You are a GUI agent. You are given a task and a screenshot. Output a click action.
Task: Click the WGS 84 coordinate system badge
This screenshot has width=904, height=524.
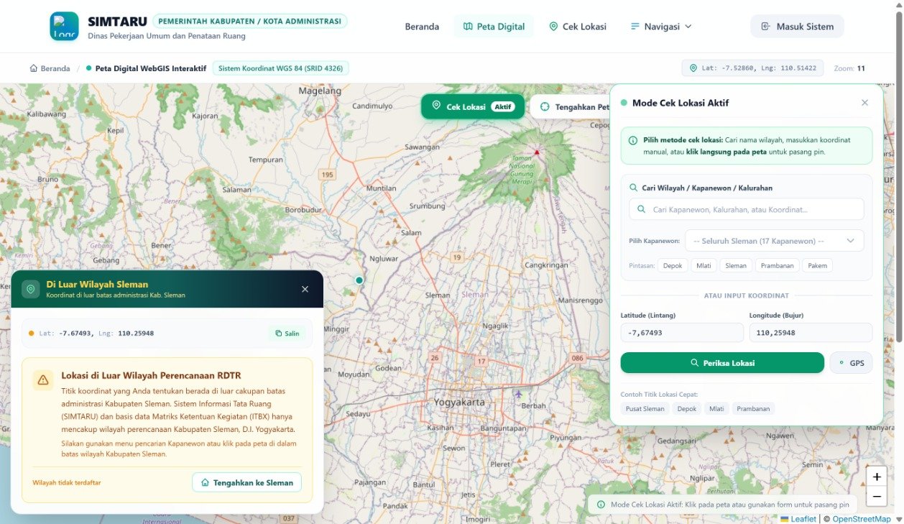tap(281, 68)
